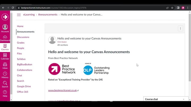Share this page using share icon
191x107 pixels.
(x=167, y=8)
